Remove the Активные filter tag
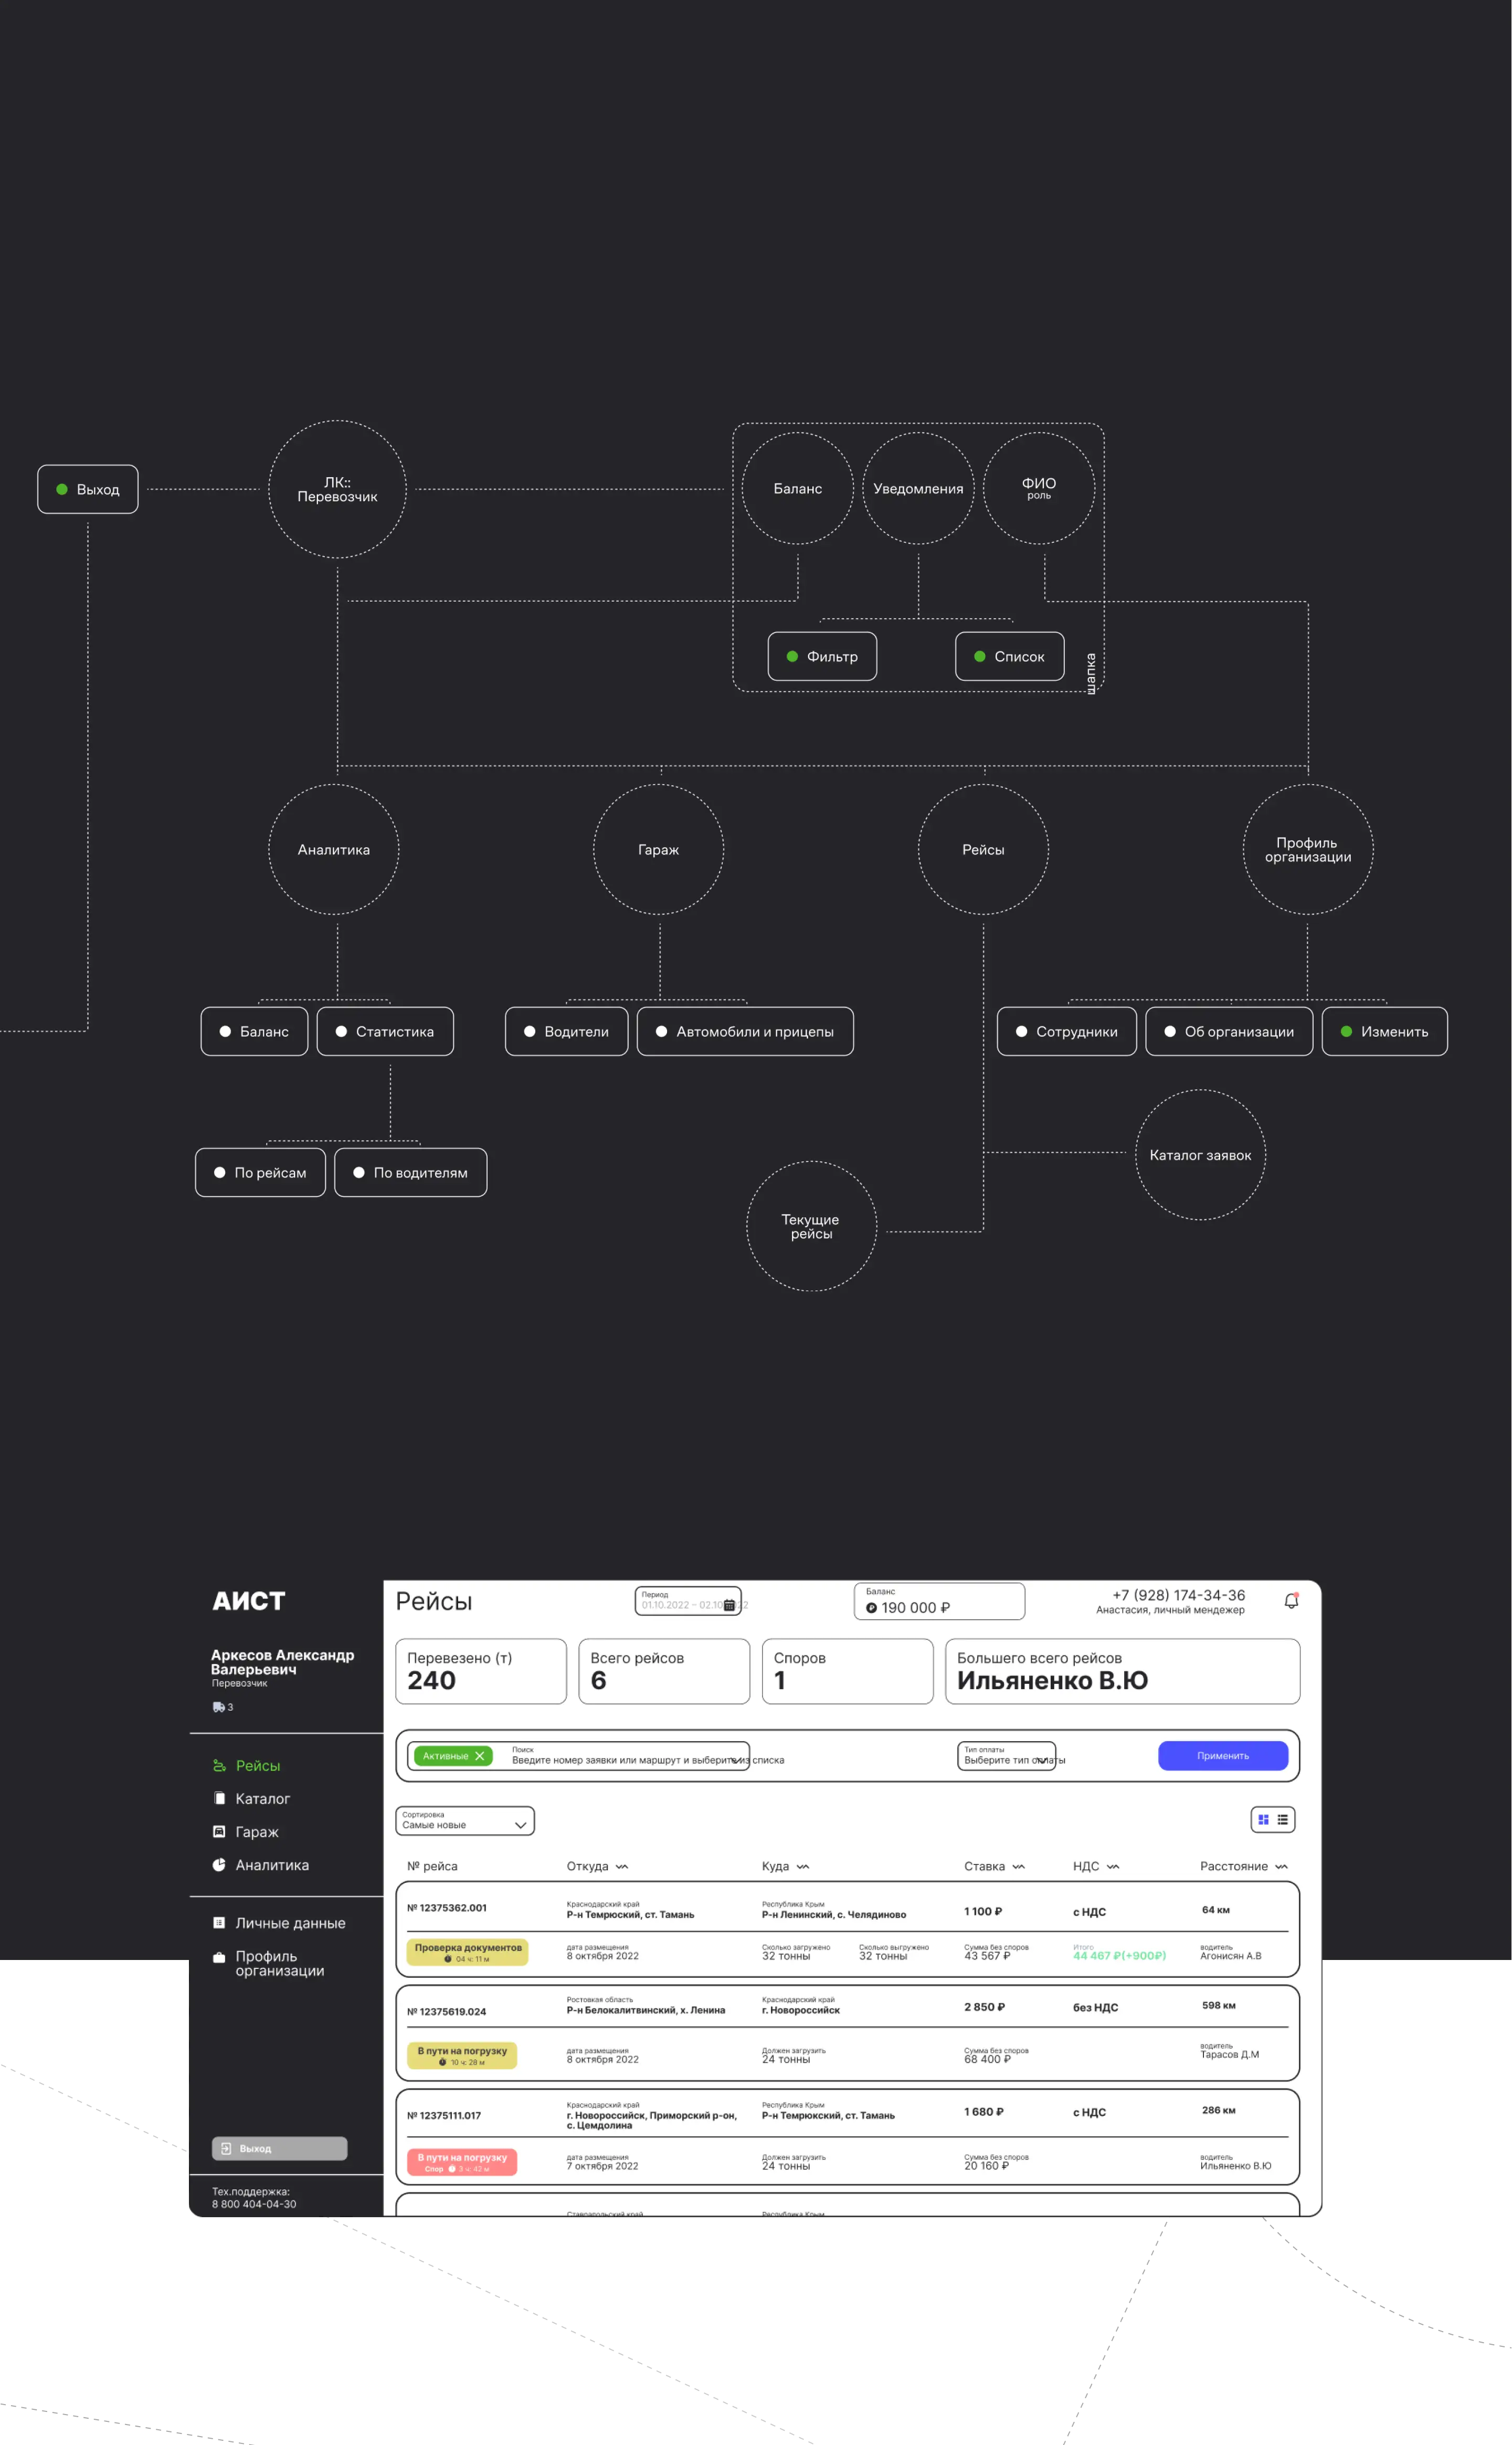Viewport: 1512px width, 2445px height. click(479, 1756)
